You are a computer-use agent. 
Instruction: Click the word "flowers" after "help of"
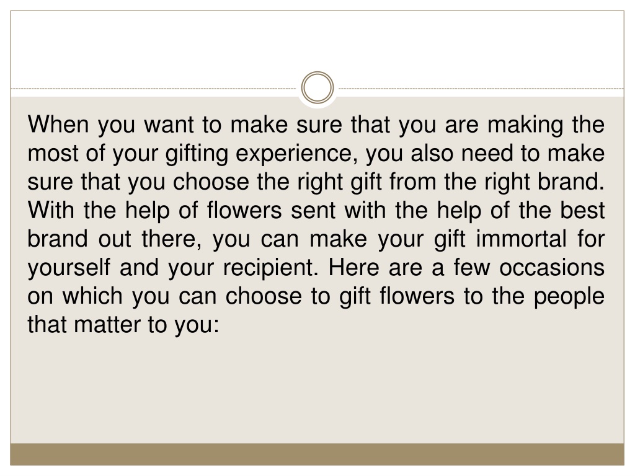tap(244, 211)
